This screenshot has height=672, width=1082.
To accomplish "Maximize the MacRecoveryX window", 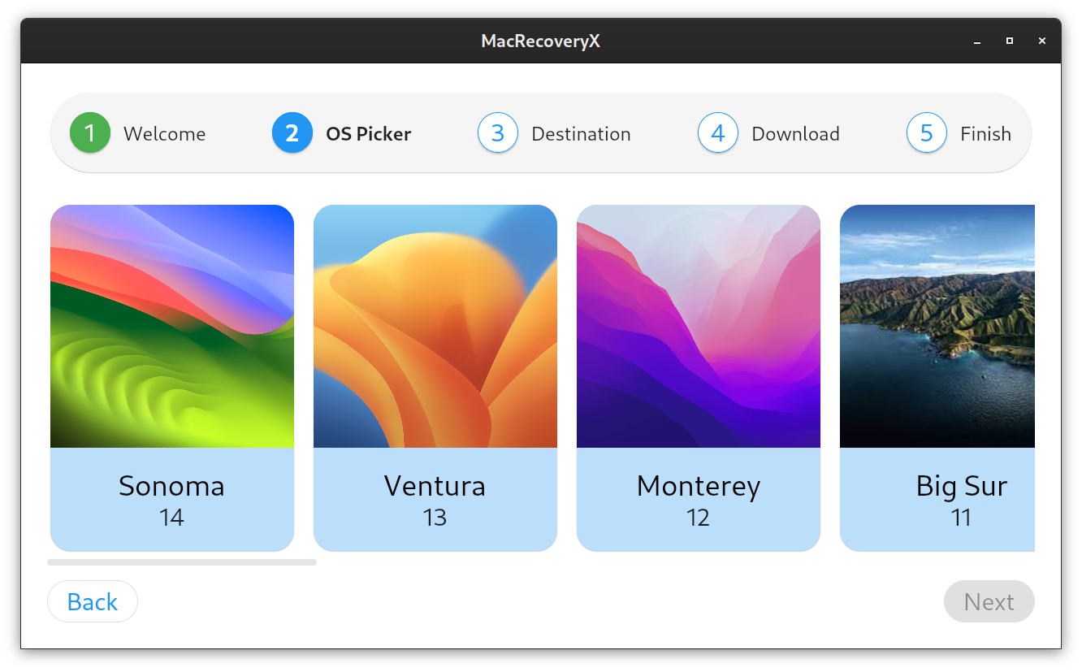I will 1010,41.
